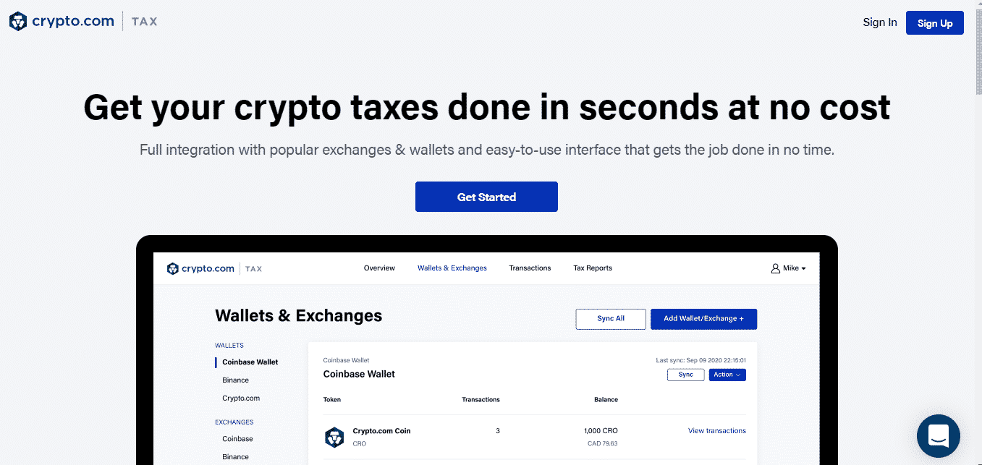This screenshot has height=465, width=982.
Task: Click the crypto.com logo inside laptop mockup
Action: click(200, 268)
